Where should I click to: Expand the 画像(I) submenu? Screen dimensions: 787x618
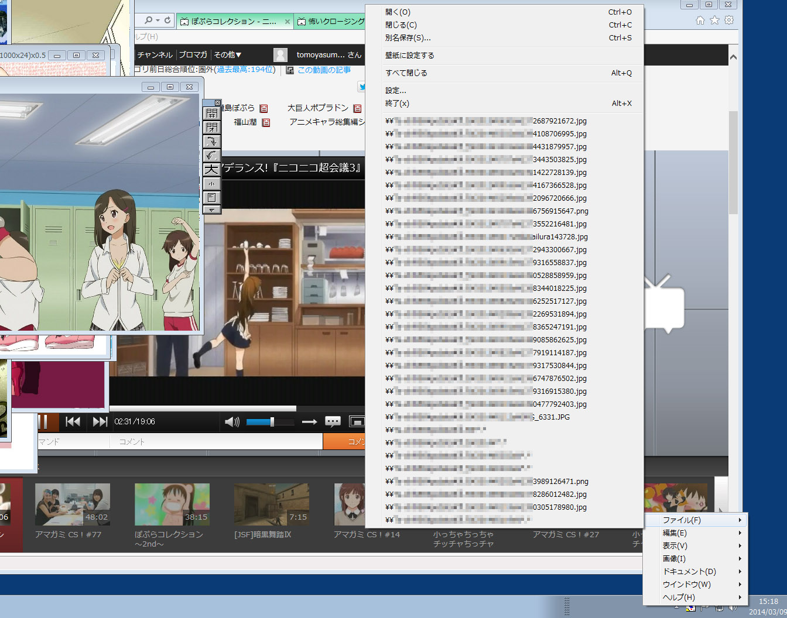tap(695, 559)
